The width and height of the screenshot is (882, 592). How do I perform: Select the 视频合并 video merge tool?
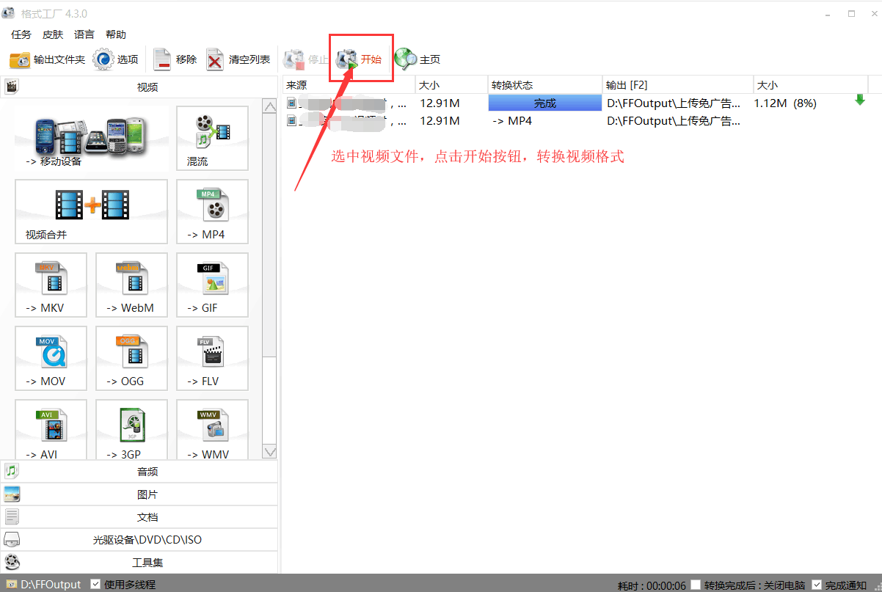pos(91,212)
